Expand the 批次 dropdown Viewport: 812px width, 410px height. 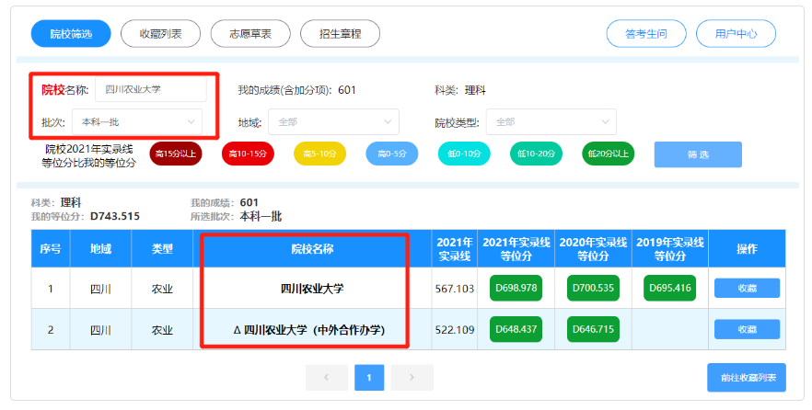coord(136,122)
